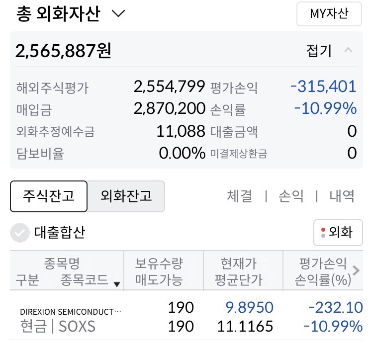Toggle the 대출합산 checkmark
This screenshot has width=373, height=354.
tap(20, 232)
